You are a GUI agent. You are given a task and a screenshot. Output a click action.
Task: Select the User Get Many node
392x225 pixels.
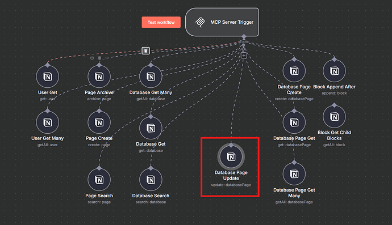pos(48,122)
